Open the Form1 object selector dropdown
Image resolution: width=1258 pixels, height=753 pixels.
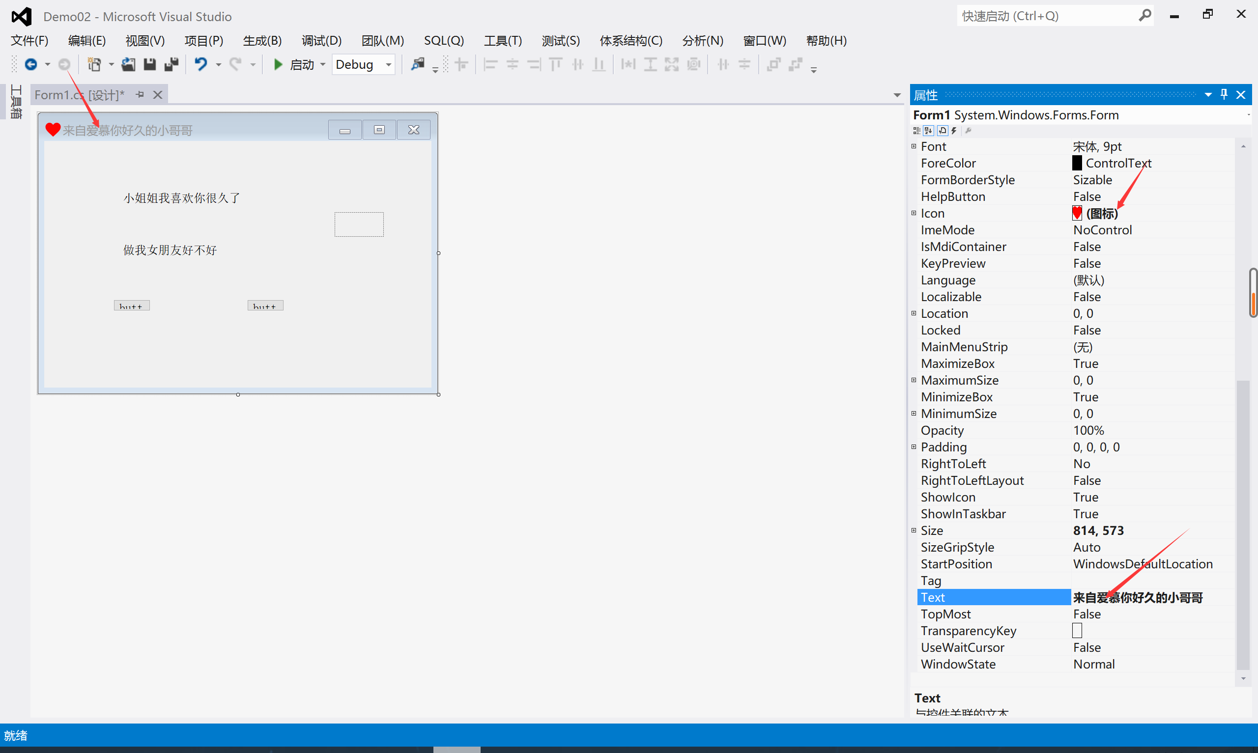(1248, 115)
